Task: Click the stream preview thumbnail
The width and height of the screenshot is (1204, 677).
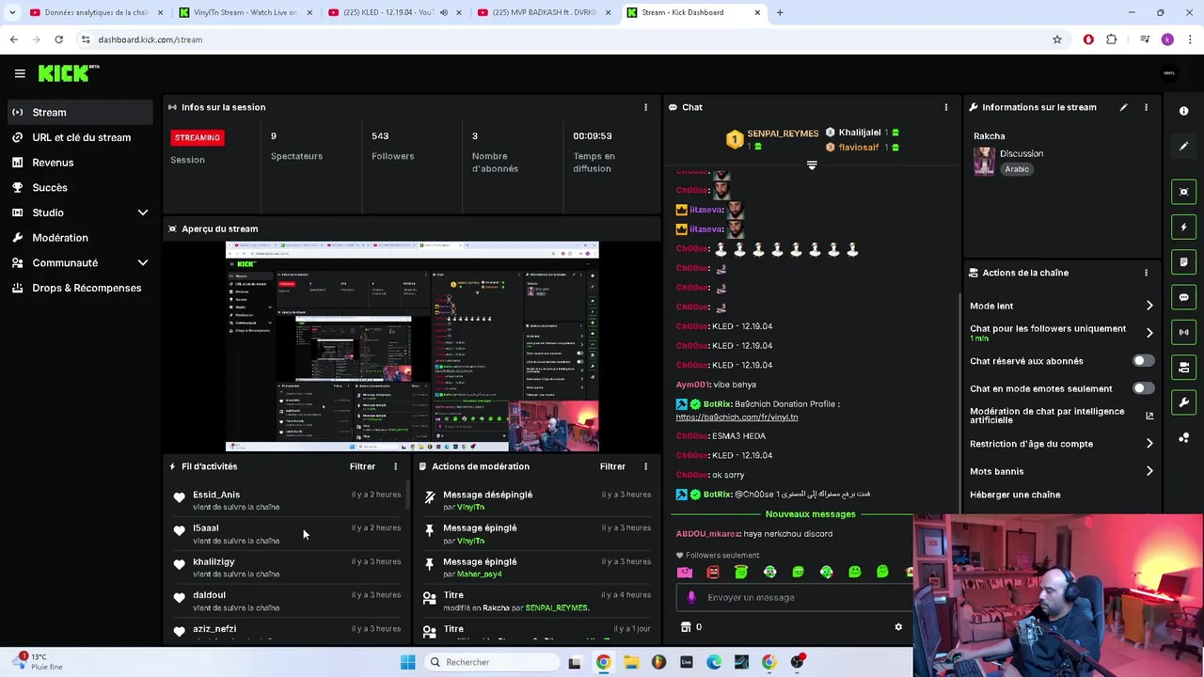Action: point(412,347)
